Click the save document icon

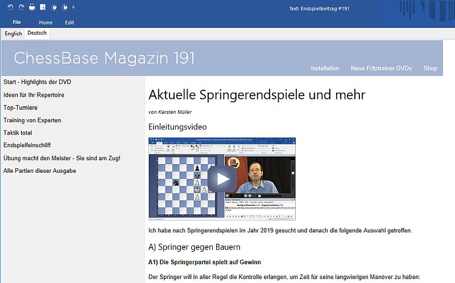pyautogui.click(x=43, y=7)
